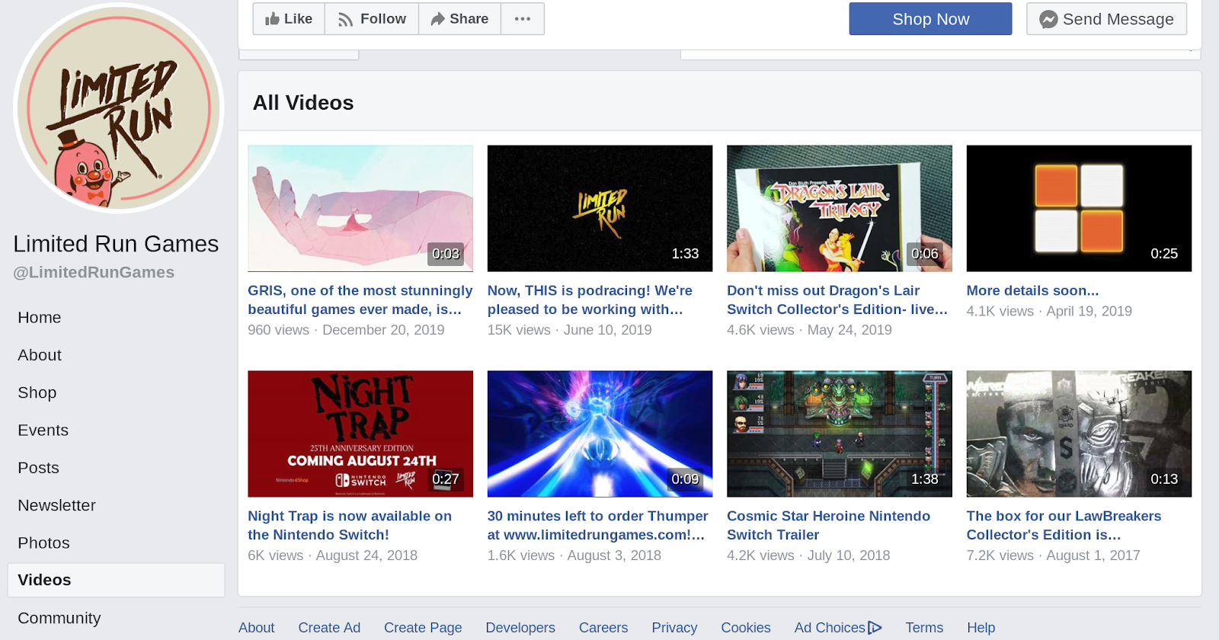Follow the page via the Follow button

coord(372,19)
